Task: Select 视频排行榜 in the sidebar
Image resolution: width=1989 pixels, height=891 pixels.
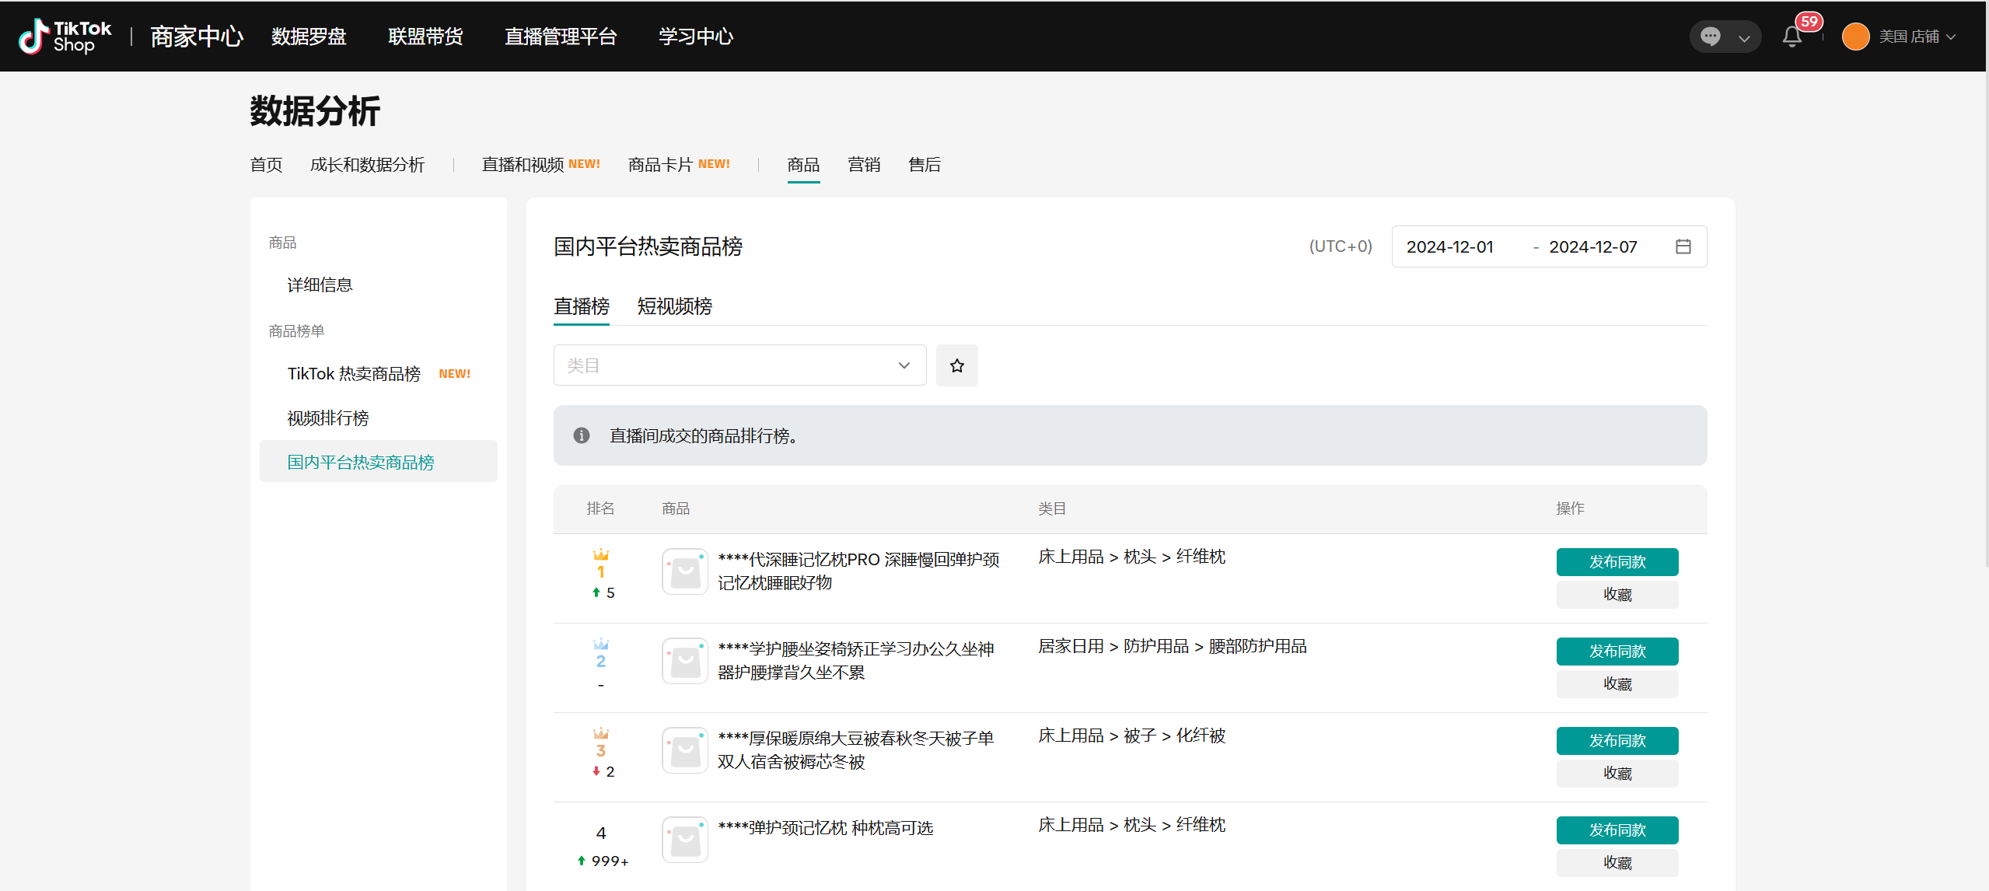Action: pos(328,418)
